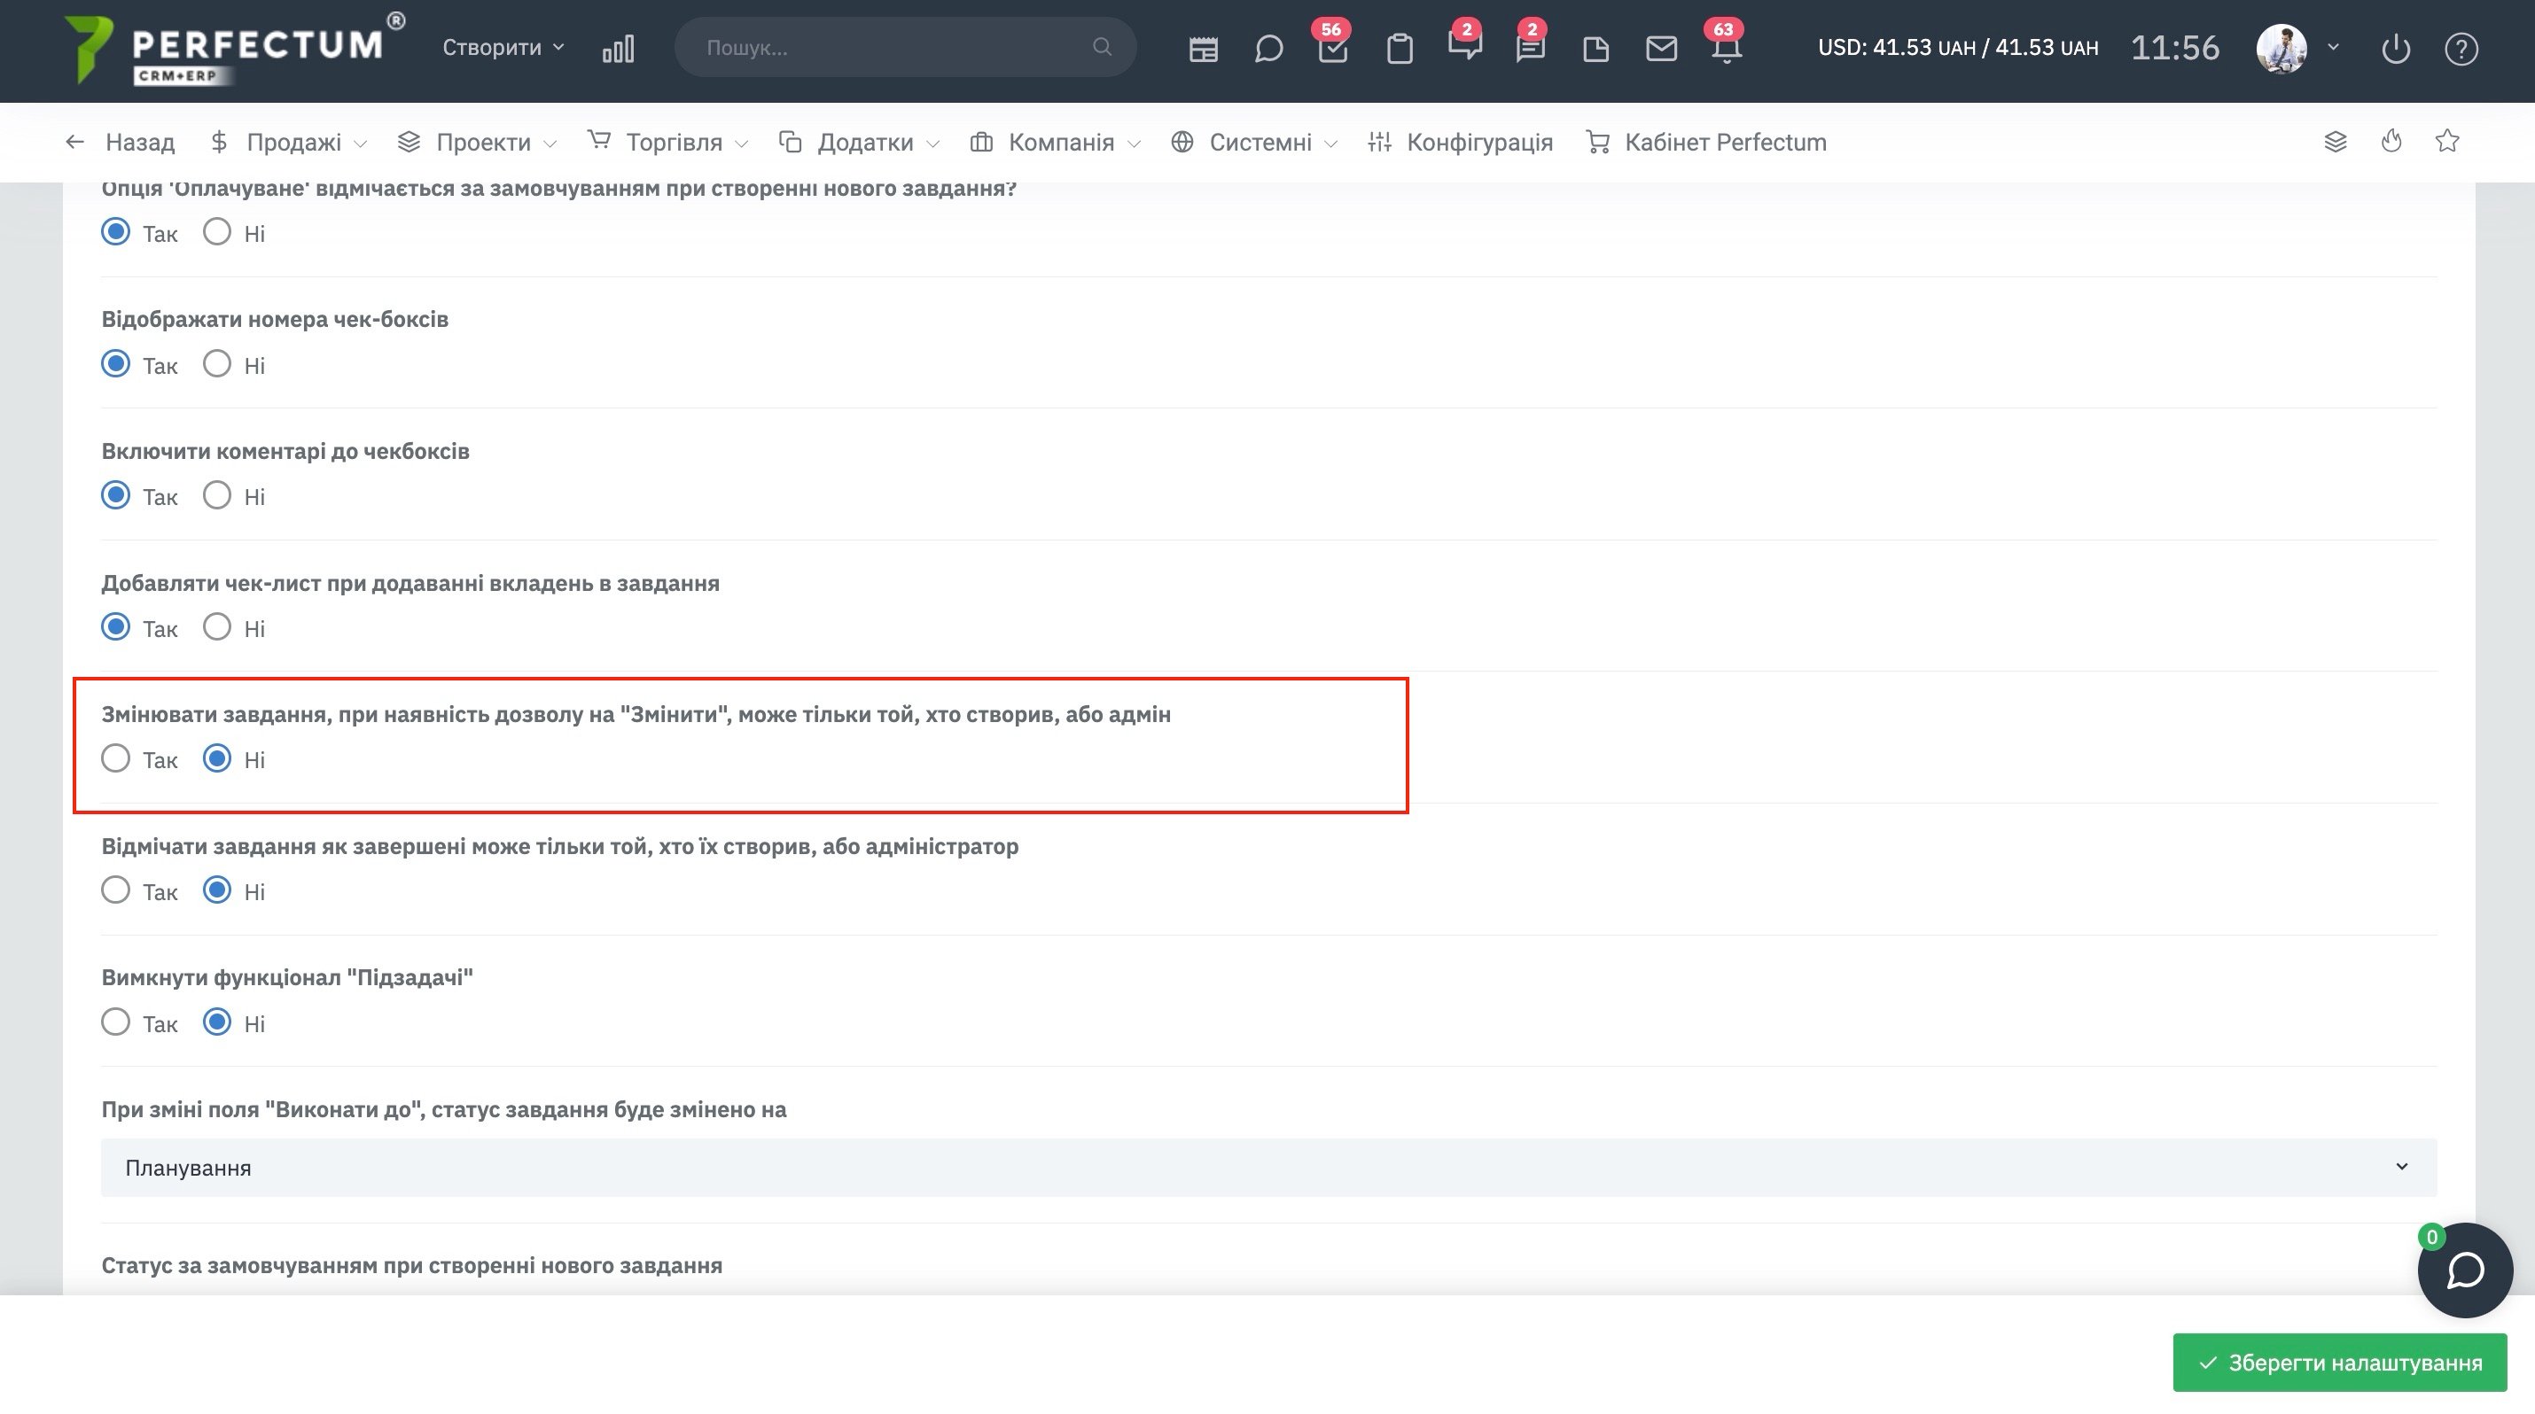This screenshot has width=2535, height=1414.
Task: Click the search magnifier icon
Action: point(1101,47)
